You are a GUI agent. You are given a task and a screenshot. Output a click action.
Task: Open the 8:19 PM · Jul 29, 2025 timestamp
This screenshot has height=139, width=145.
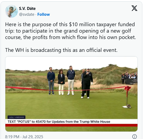click(x=24, y=137)
